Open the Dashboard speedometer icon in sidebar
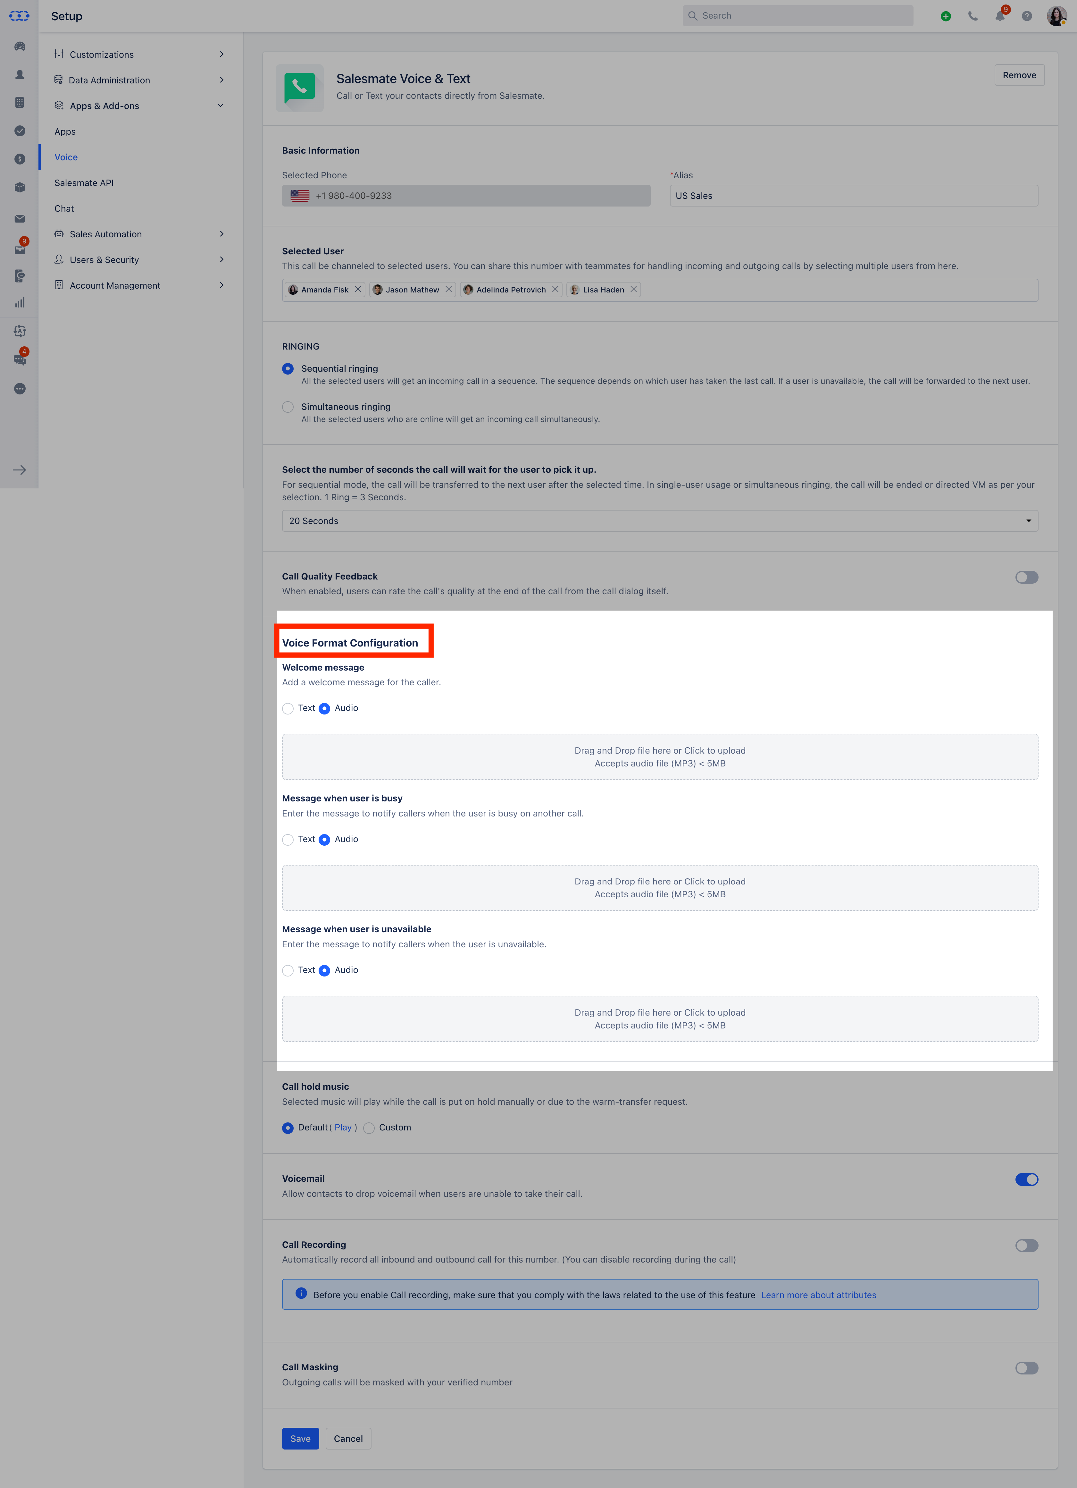 tap(20, 46)
